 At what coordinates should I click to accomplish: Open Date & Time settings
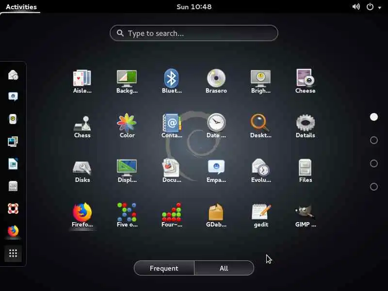click(216, 126)
